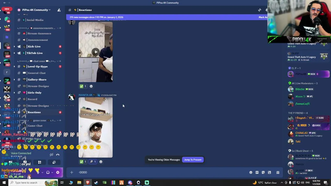Viewport: 331px width, 186px height.
Task: Open Black Ghost server with 269 badge
Action: tap(7, 54)
